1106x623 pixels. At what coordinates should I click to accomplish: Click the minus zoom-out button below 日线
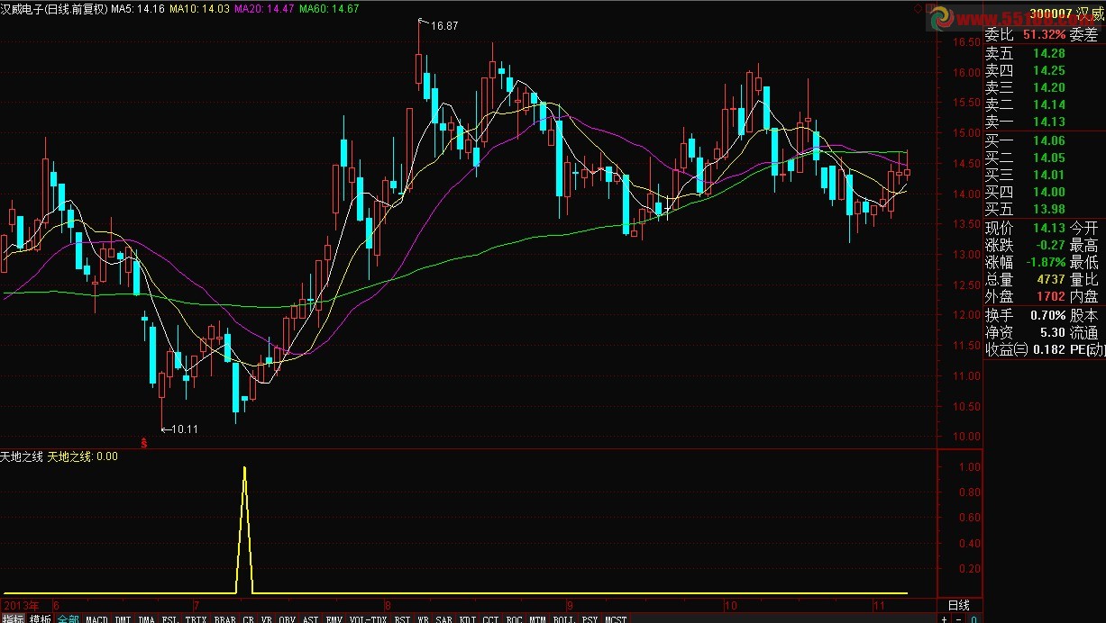pos(959,618)
